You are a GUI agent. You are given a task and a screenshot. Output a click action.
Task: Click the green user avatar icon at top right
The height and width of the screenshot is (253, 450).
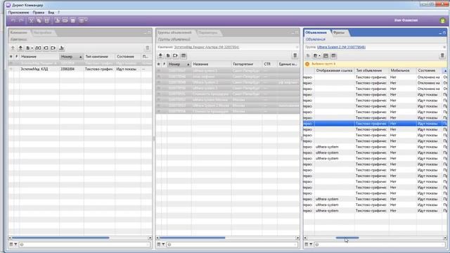tap(442, 20)
